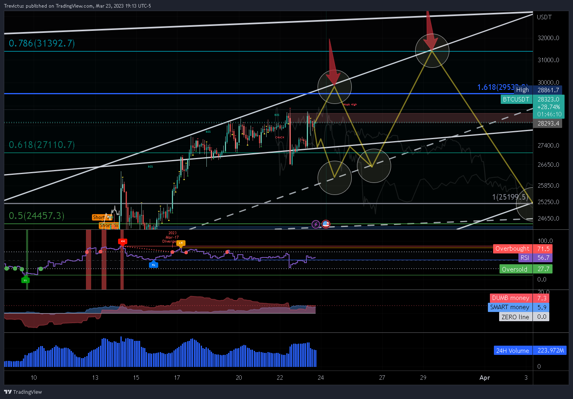Screen dimensions: 573x399
Task: Click 24650.0 on the price axis
Action: pos(548,219)
